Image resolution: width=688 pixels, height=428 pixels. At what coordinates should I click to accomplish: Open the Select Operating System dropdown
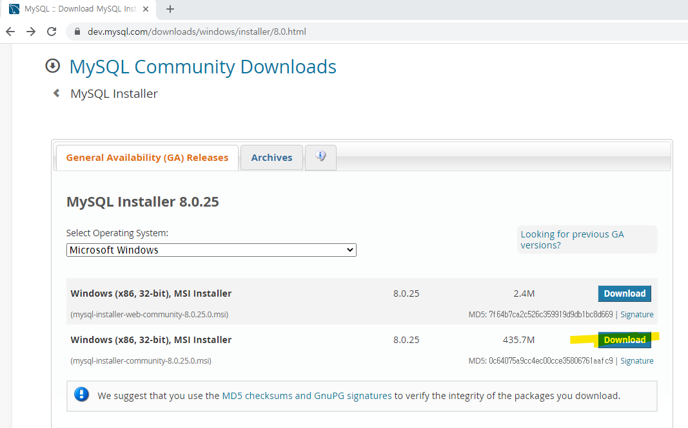tap(211, 250)
